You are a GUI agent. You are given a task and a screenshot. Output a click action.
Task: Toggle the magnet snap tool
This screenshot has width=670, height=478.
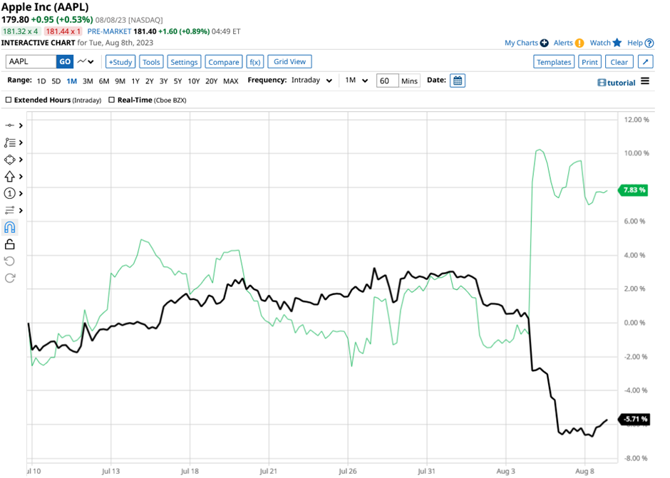(x=10, y=227)
